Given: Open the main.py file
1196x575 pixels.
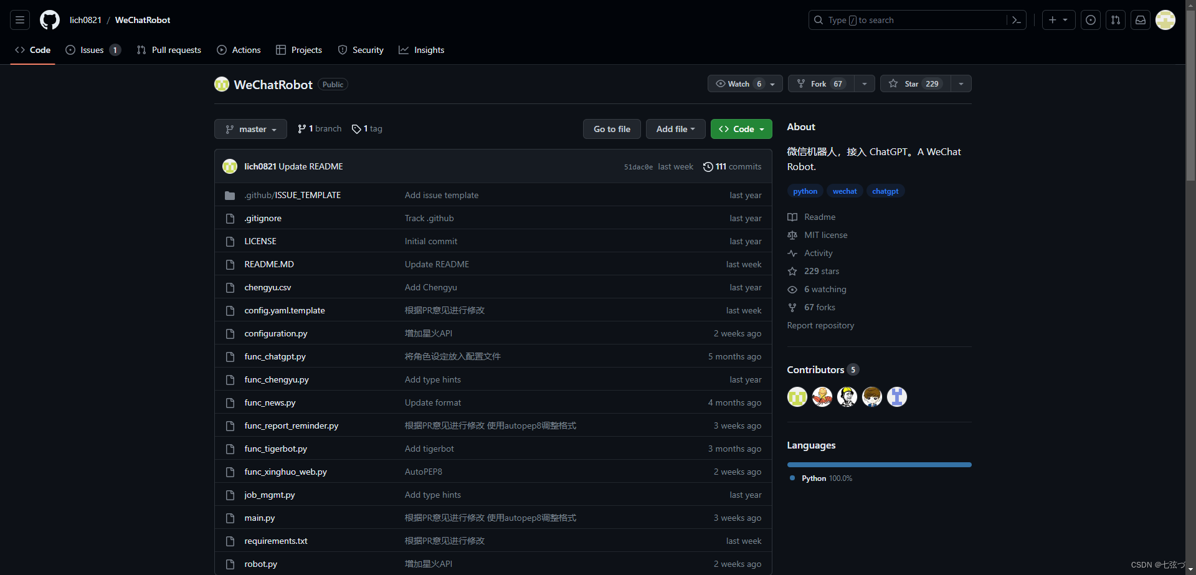Looking at the screenshot, I should [x=260, y=518].
